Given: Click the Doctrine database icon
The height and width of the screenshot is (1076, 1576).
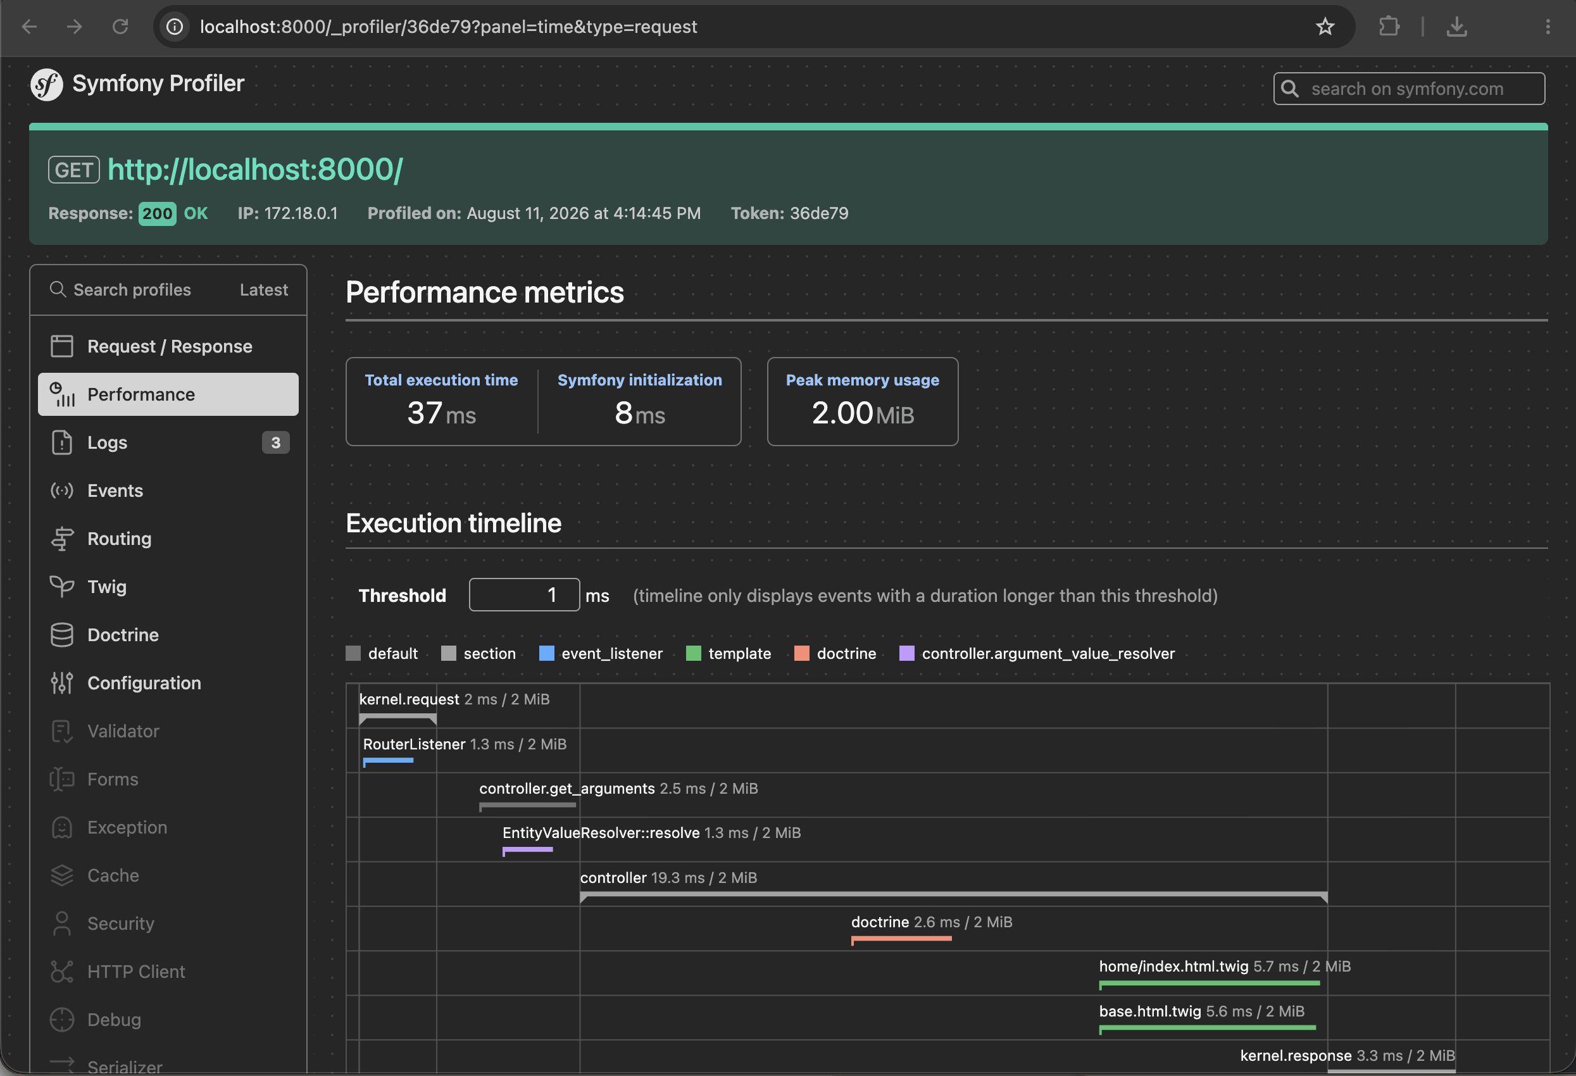Looking at the screenshot, I should [x=62, y=635].
